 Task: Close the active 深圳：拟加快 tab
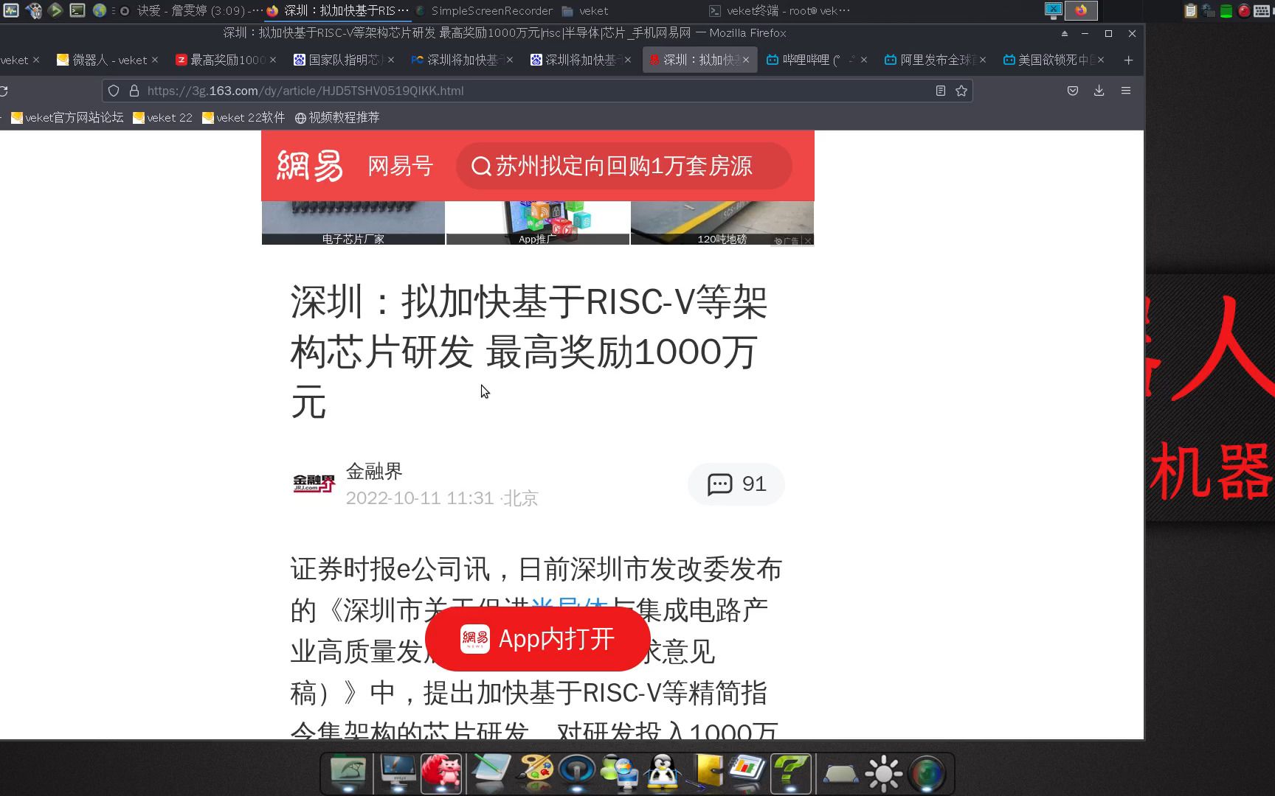tap(746, 60)
